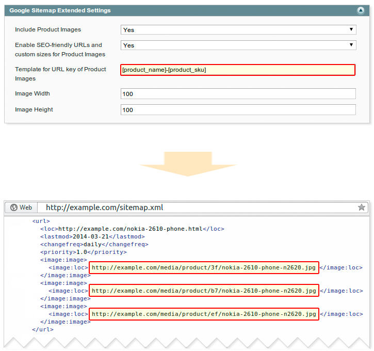Open the Include Product Images dropdown
Viewport: 374px width, 351px height.
[x=238, y=30]
